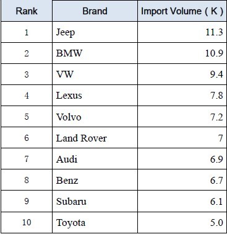The image size is (227, 234).
Task: Click the Brand column header
Action: coord(95,11)
